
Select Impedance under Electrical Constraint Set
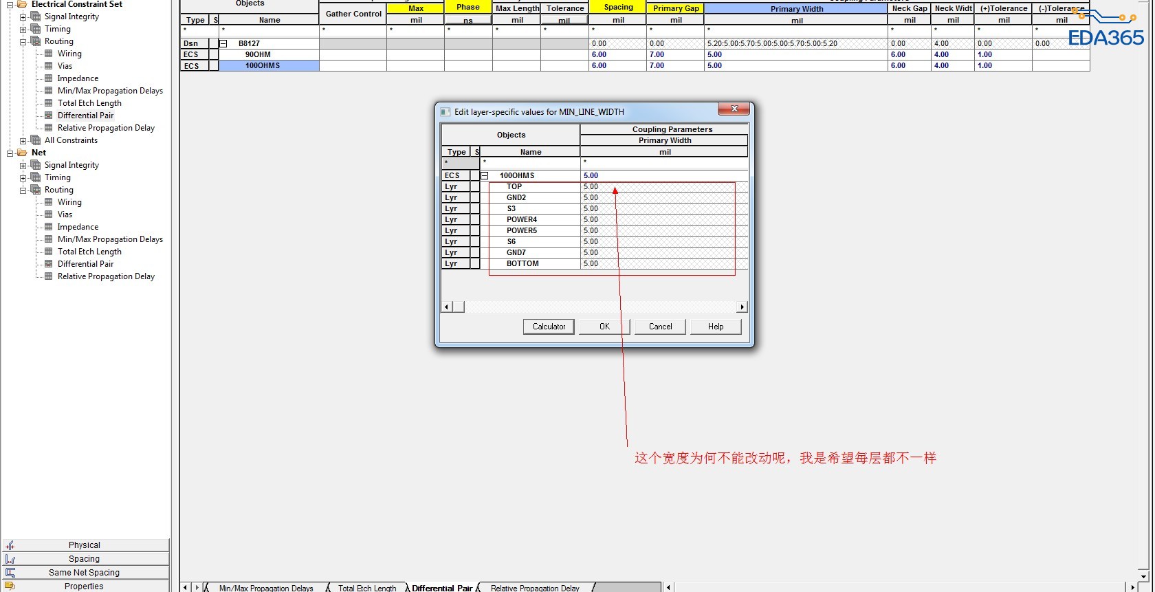[78, 78]
